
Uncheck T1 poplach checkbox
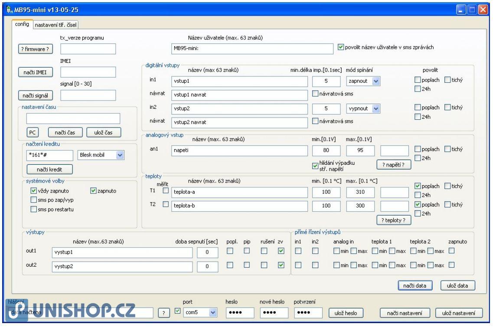point(418,186)
